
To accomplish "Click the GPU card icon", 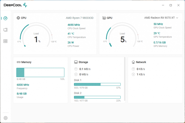I will click(104, 18).
